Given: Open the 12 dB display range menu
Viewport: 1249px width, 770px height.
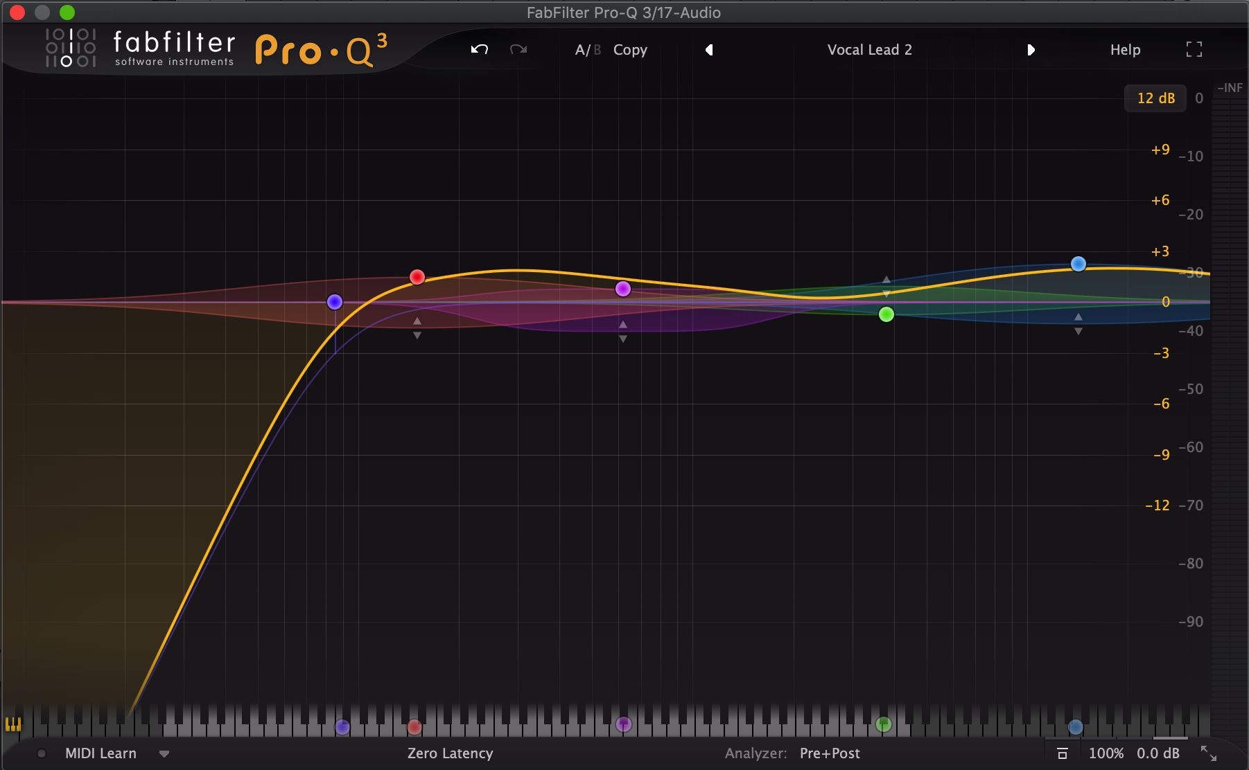Looking at the screenshot, I should pyautogui.click(x=1155, y=98).
